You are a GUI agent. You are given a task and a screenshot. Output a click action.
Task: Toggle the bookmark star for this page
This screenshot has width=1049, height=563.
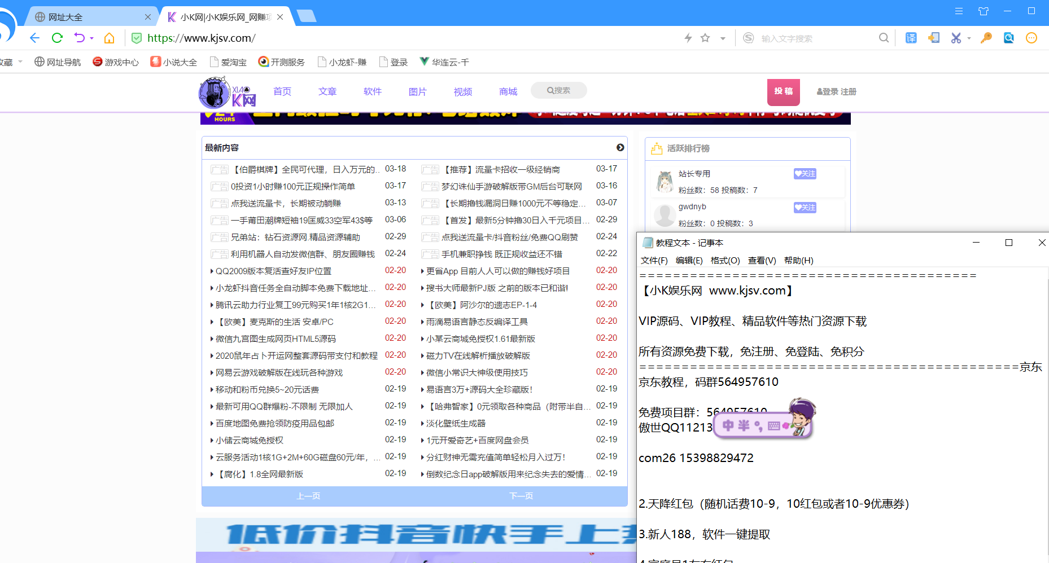pos(705,38)
